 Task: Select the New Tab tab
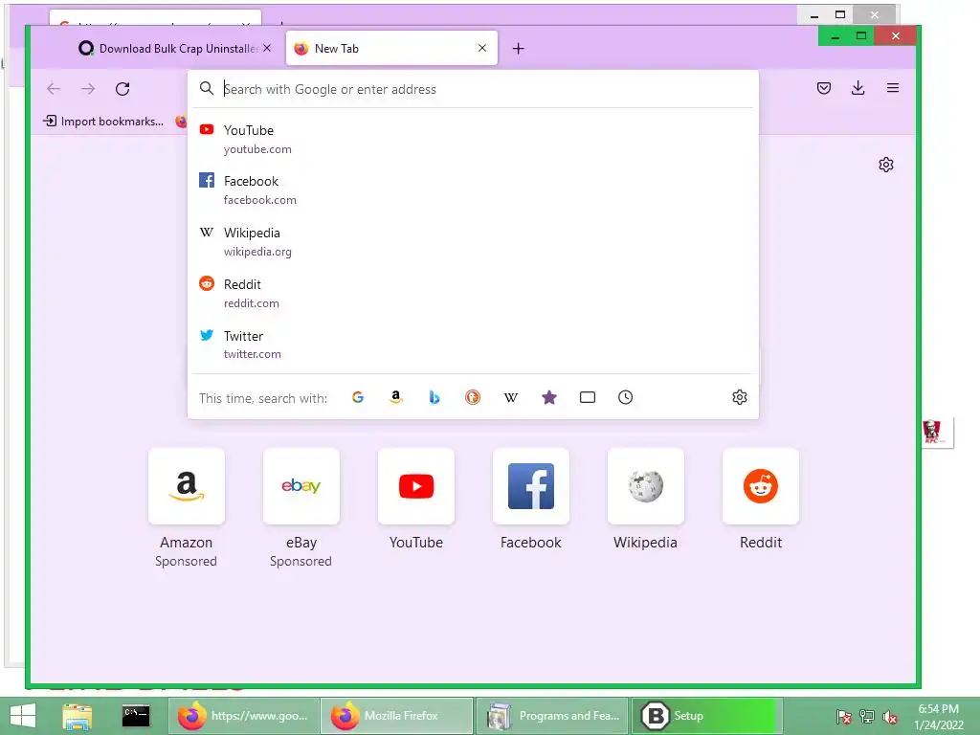pyautogui.click(x=391, y=48)
